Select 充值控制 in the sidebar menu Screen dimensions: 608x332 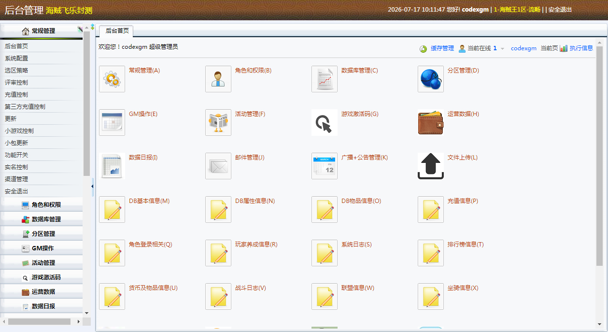coord(16,94)
